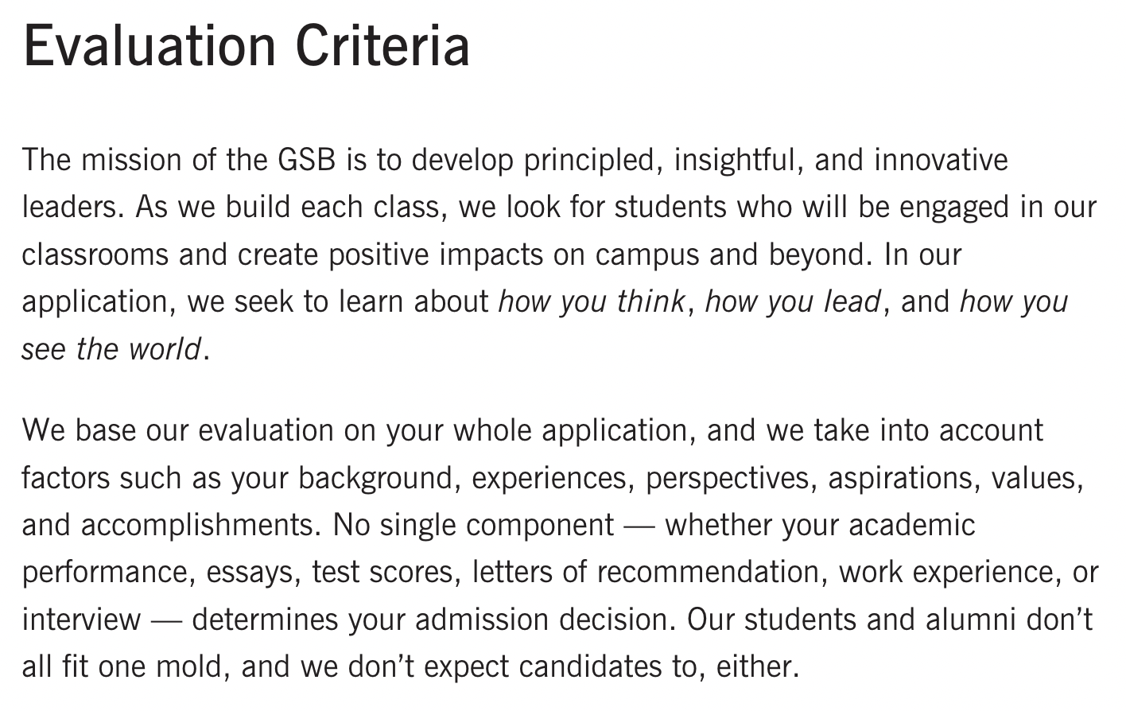
Task: Click the italic phrase "how you think"
Action: click(591, 302)
